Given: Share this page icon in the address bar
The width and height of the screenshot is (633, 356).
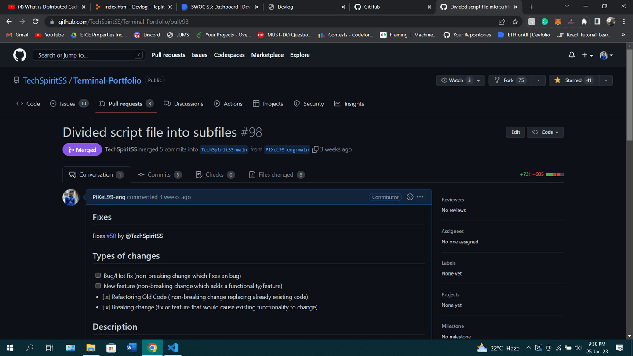Looking at the screenshot, I should tap(502, 22).
